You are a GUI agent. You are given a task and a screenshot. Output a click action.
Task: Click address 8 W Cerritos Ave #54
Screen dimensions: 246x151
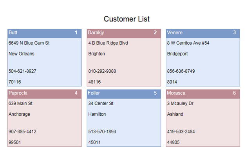tap(188, 43)
